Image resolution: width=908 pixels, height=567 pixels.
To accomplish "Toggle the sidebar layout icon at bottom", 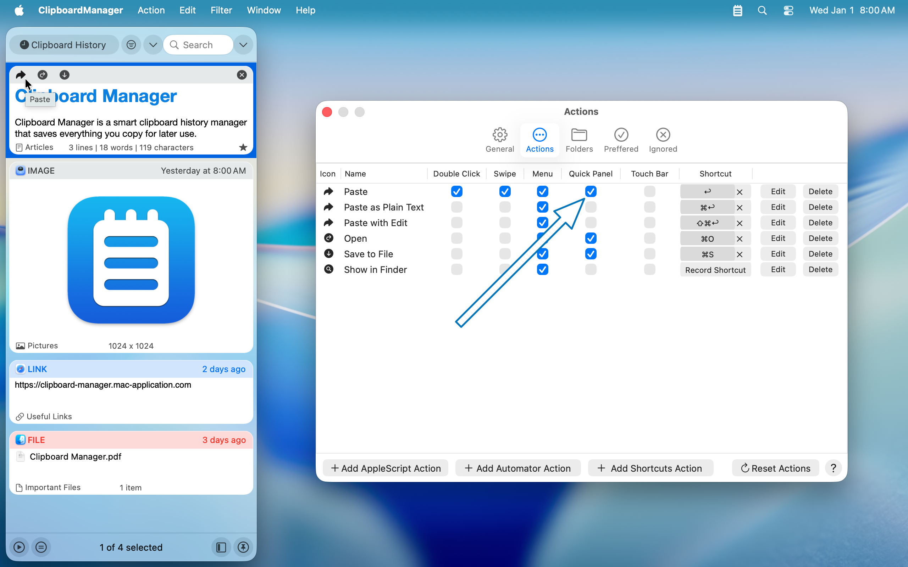I will 221,547.
